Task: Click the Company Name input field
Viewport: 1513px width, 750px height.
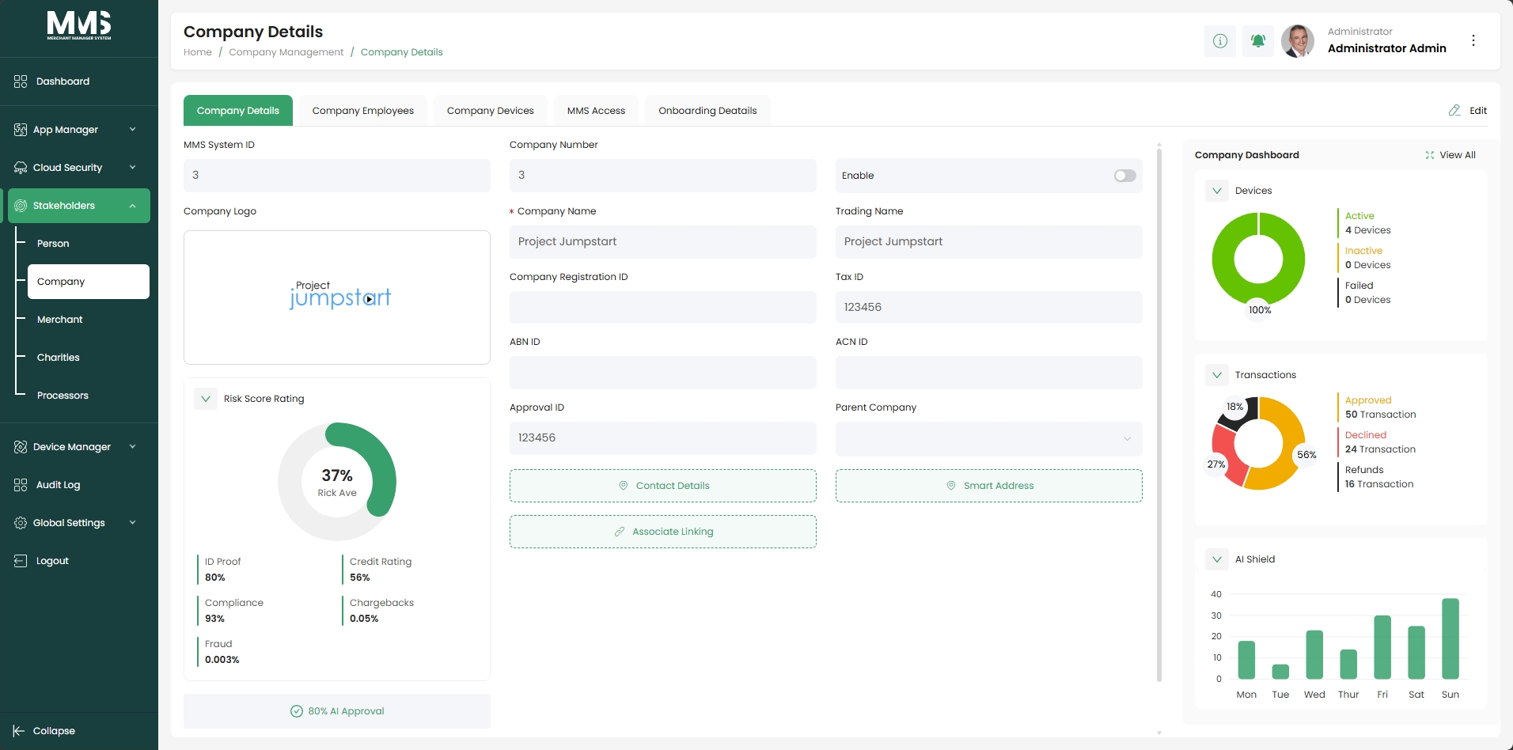Action: [x=663, y=242]
